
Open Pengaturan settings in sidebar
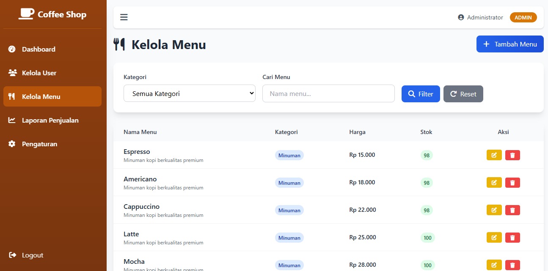click(x=39, y=144)
